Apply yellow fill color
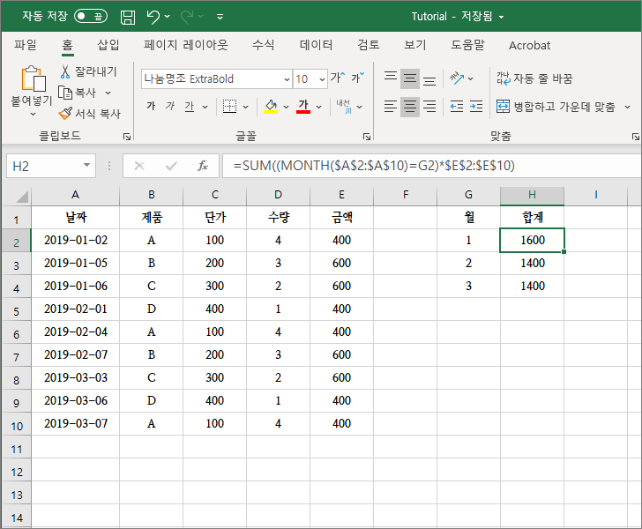The width and height of the screenshot is (642, 529). 271,107
